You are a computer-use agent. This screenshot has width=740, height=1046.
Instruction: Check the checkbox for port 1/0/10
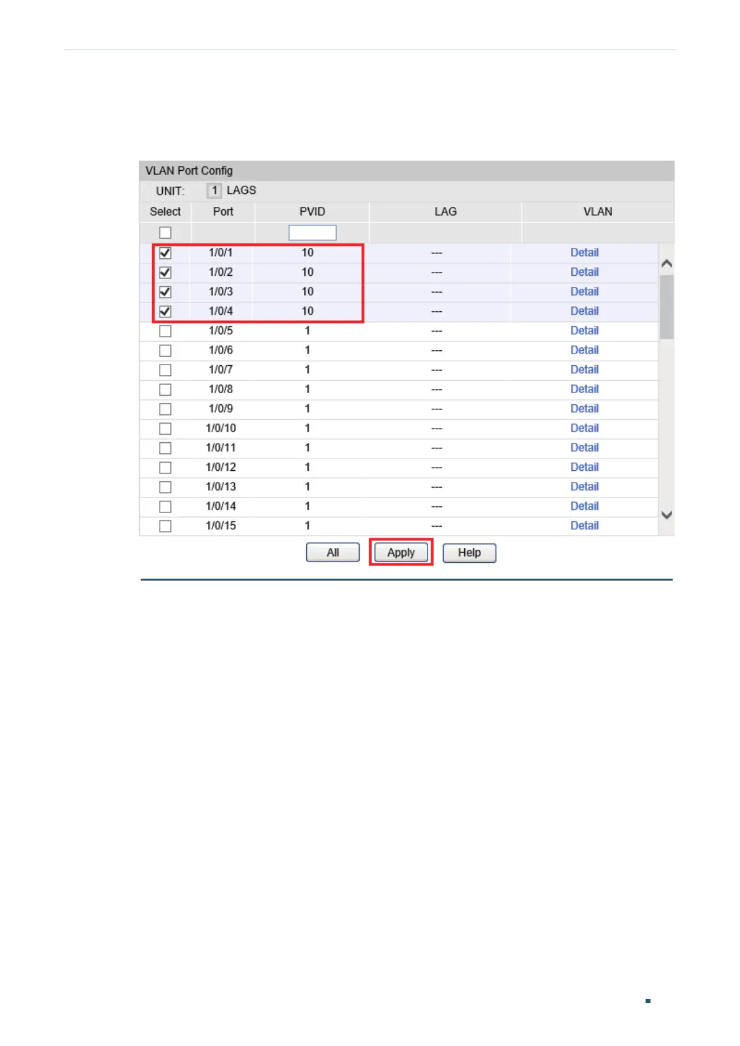165,429
